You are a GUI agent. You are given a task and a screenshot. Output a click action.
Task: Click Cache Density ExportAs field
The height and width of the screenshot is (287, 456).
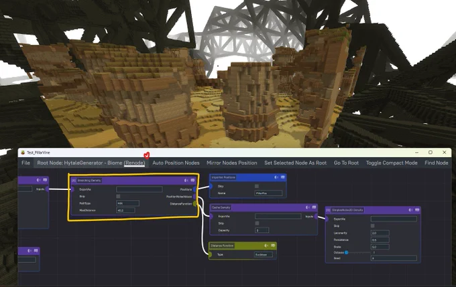pyautogui.click(x=278, y=216)
